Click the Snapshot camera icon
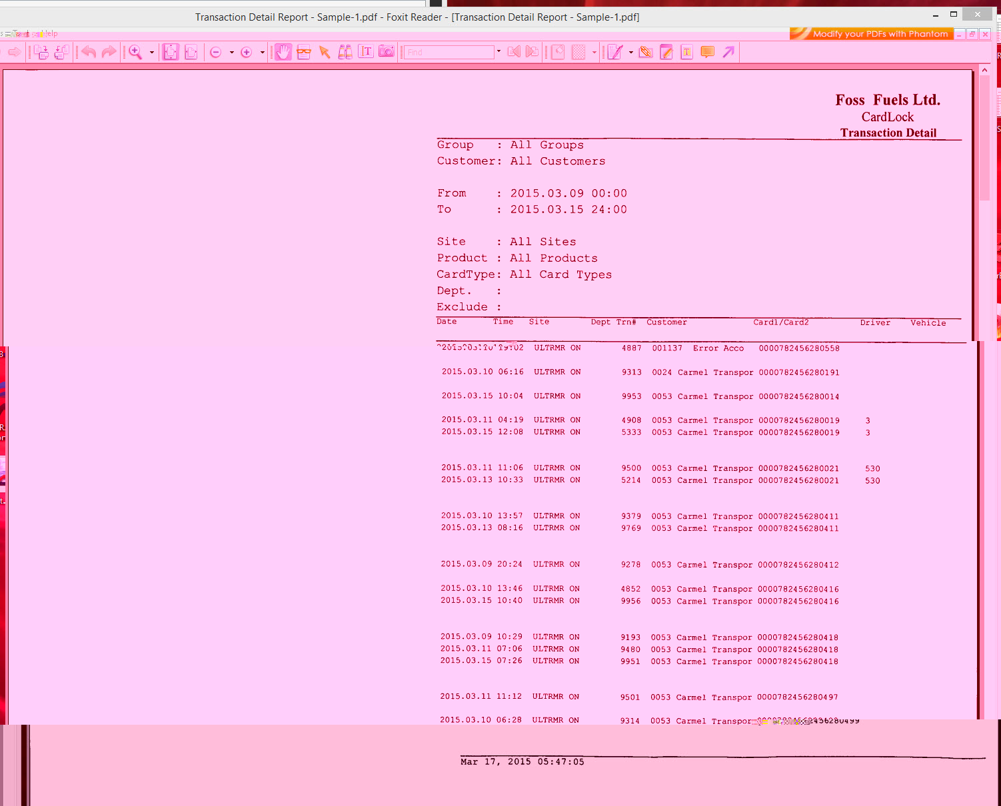 coord(387,52)
